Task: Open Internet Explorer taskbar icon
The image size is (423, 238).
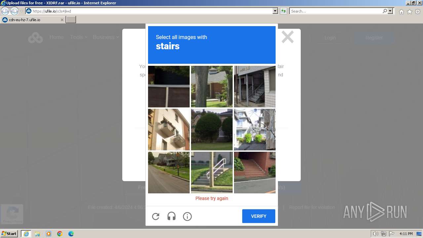Action: click(x=26, y=234)
